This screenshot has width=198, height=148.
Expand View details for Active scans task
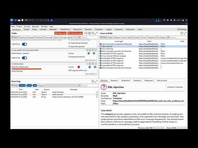click(91, 74)
